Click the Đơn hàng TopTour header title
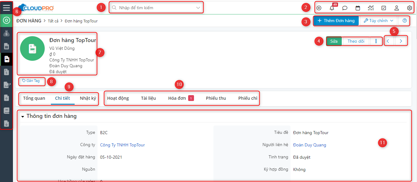The width and height of the screenshot is (417, 182). (x=73, y=40)
